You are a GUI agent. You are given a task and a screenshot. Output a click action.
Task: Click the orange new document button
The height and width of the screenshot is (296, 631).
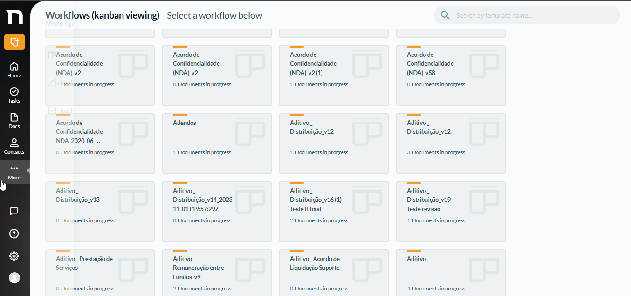coord(14,42)
